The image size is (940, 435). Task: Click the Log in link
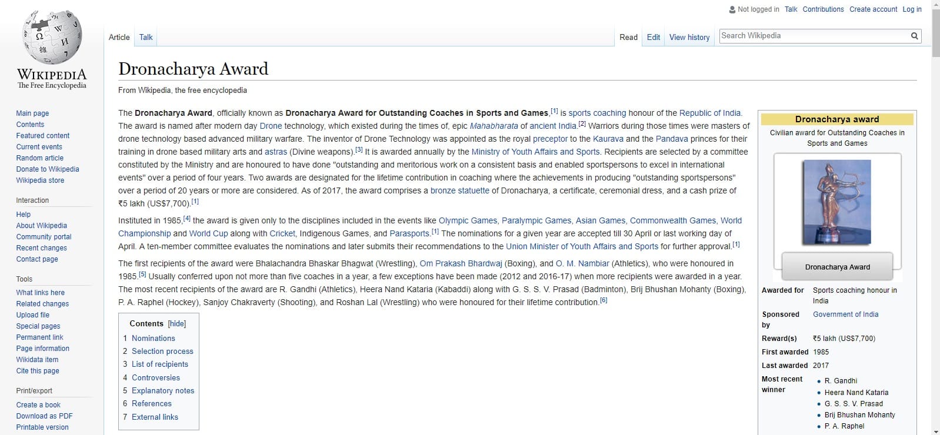click(912, 9)
